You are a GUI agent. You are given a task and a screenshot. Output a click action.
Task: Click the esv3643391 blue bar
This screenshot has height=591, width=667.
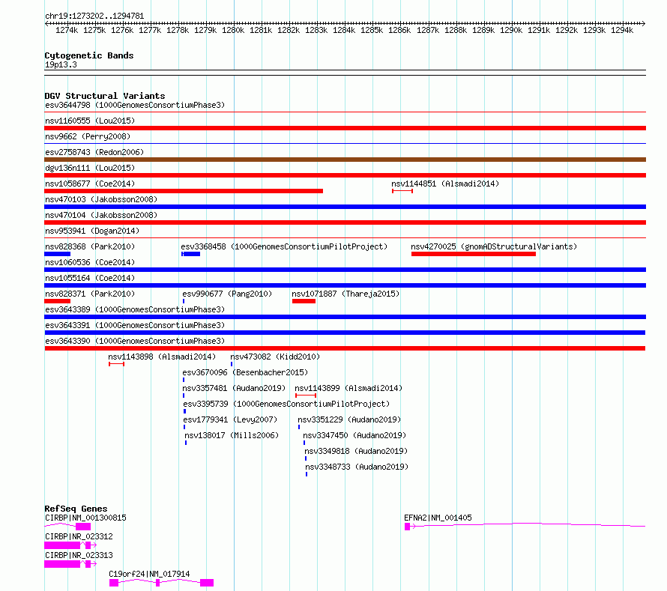(x=345, y=333)
